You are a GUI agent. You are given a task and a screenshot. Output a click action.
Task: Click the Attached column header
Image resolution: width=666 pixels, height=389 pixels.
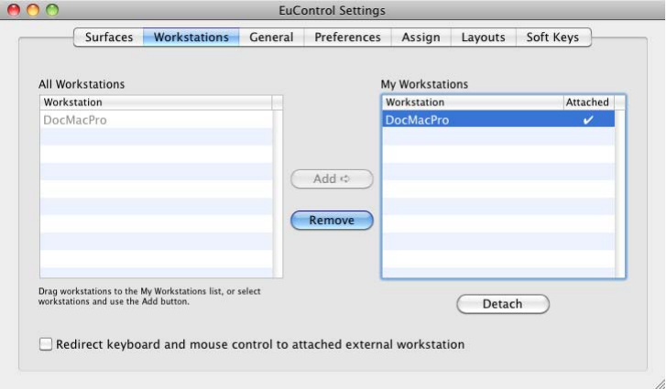point(587,103)
